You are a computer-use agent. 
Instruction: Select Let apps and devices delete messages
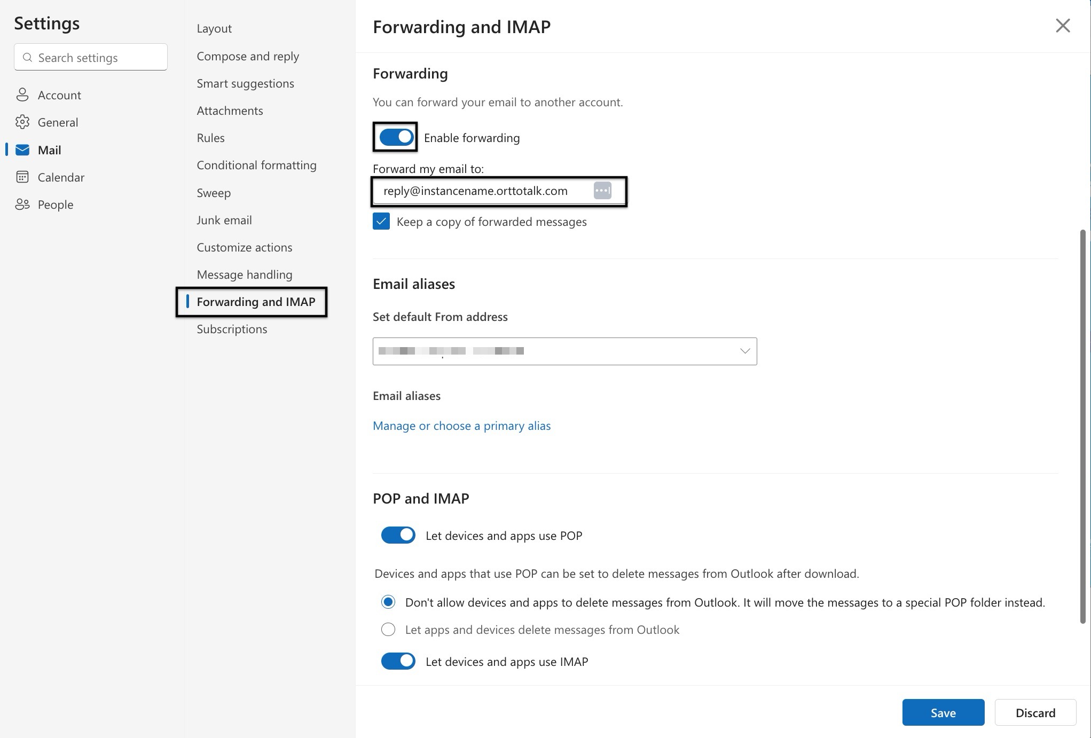tap(388, 630)
